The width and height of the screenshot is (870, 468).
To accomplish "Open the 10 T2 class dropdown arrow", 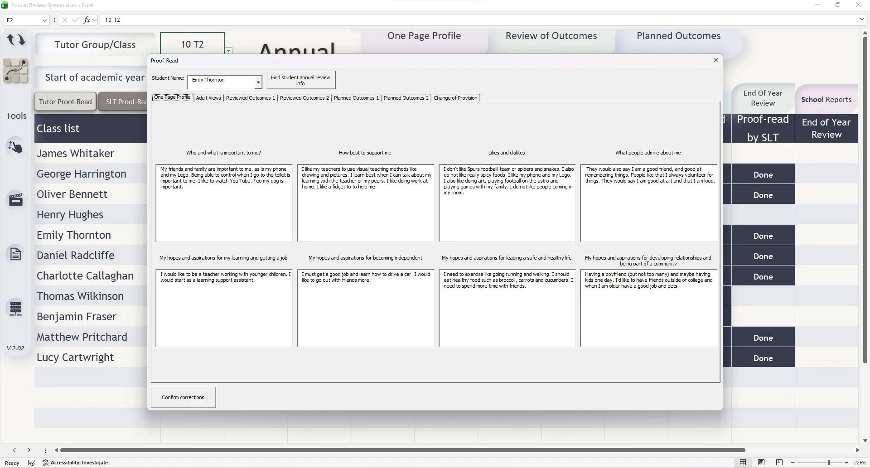I will 229,51.
